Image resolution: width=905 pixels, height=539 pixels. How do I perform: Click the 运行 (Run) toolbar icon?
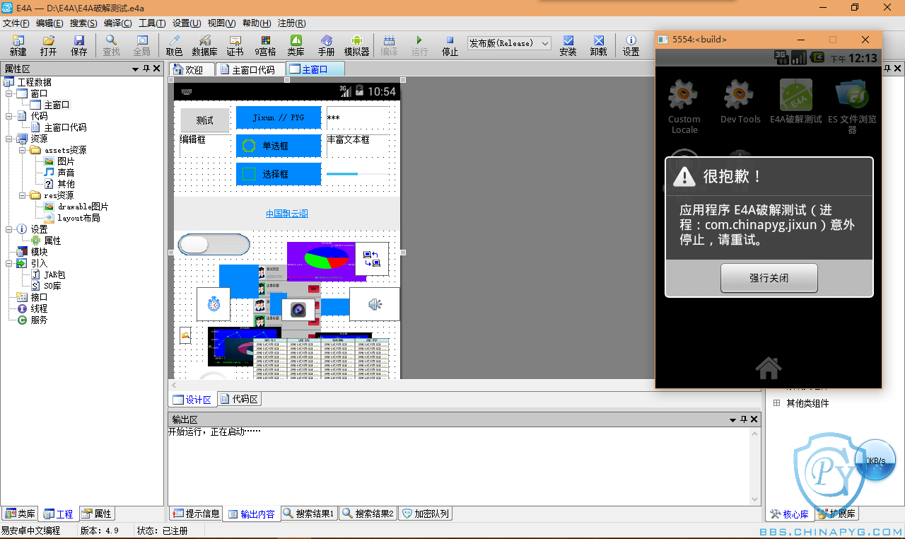[x=419, y=45]
